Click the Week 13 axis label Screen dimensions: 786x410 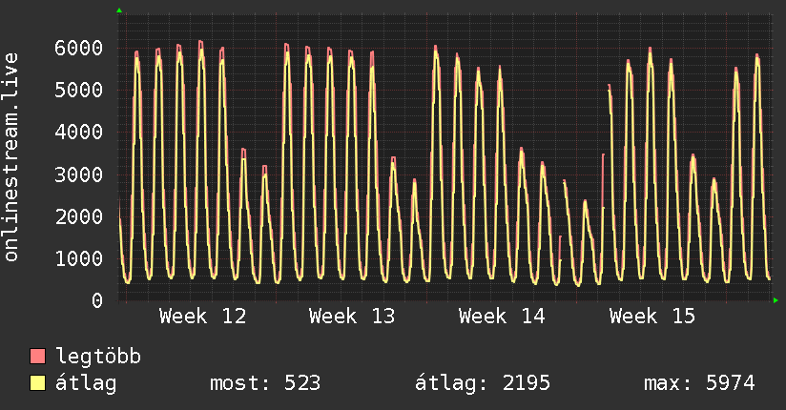(352, 317)
